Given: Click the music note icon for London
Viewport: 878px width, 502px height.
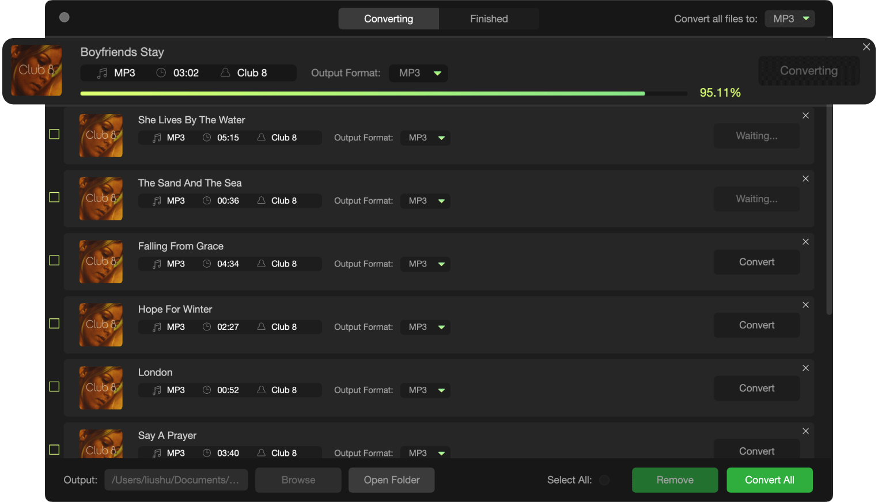Looking at the screenshot, I should pos(157,390).
